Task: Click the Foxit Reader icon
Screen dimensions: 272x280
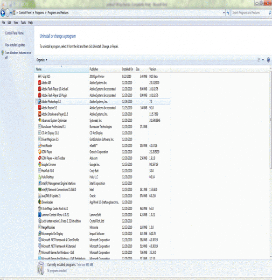Action: pos(40,146)
